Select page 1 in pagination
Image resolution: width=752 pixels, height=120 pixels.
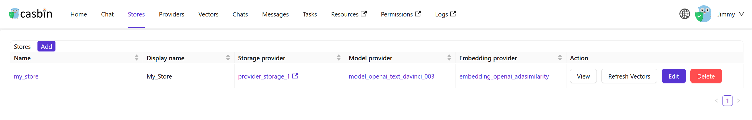coord(727,101)
